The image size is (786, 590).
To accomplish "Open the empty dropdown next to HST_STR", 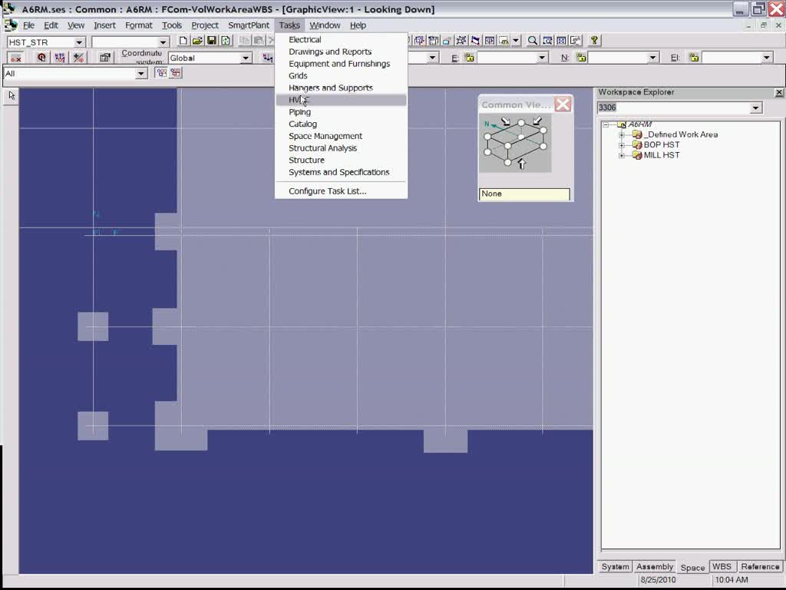I will pos(163,42).
